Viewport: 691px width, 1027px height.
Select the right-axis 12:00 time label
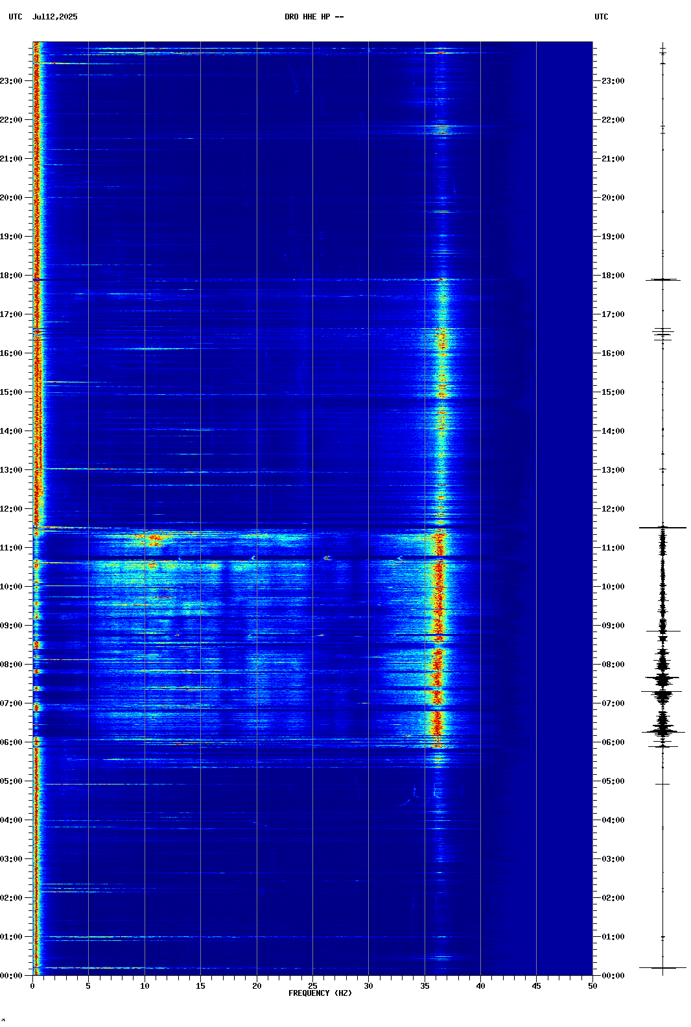[613, 509]
